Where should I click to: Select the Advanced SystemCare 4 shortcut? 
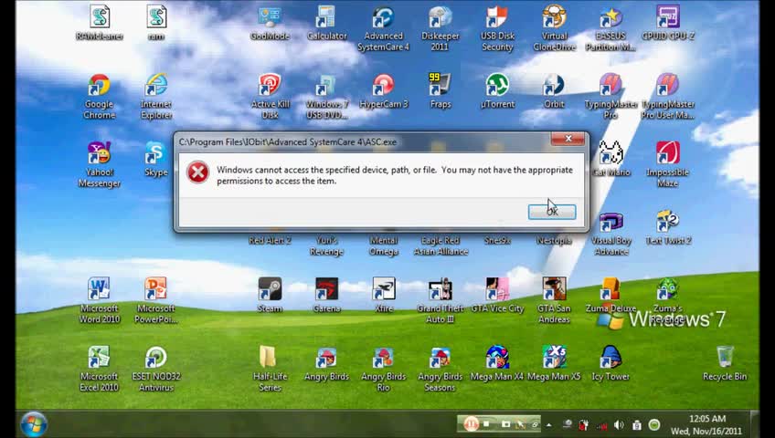click(383, 28)
